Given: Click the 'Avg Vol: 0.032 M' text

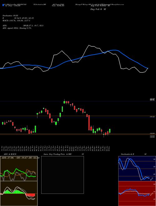Looking at the screenshot, I should pyautogui.click(x=100, y=6).
